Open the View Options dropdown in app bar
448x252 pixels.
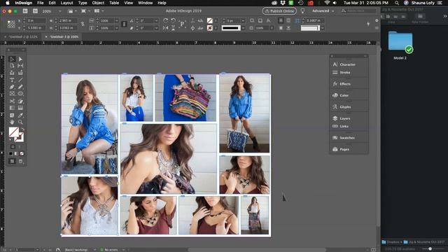pyautogui.click(x=73, y=11)
